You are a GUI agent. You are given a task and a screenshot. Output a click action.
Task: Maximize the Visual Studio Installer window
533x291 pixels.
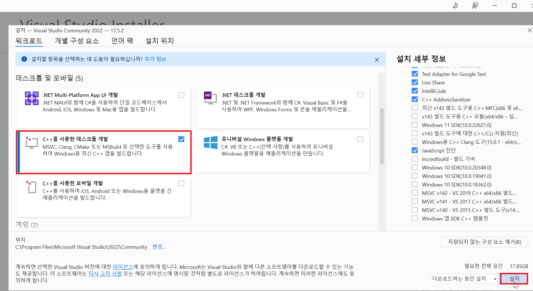[x=514, y=6]
